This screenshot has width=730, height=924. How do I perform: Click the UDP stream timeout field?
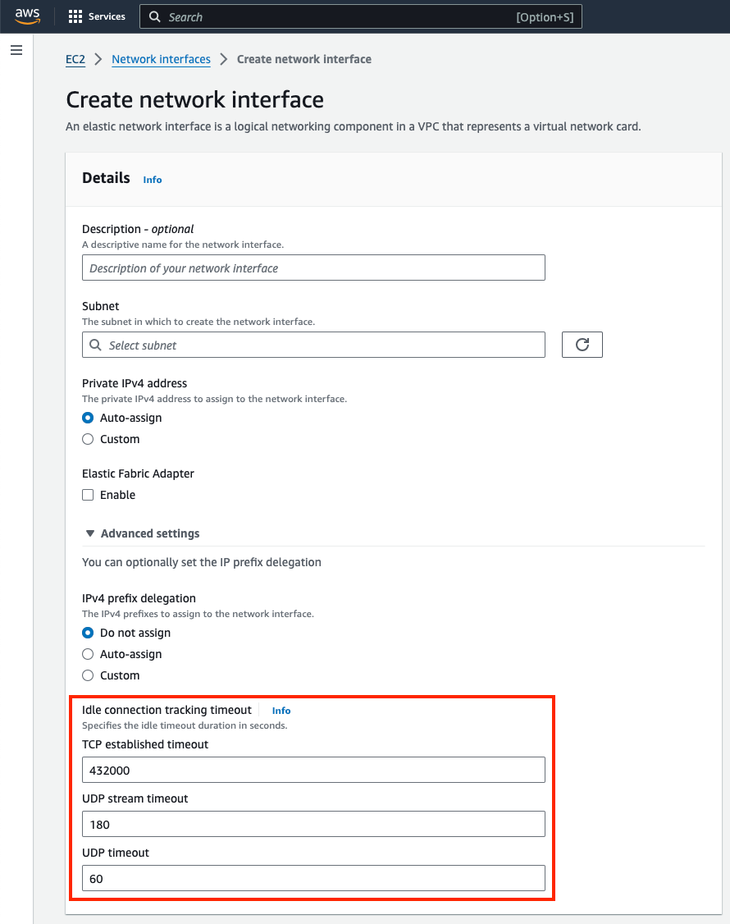coord(313,824)
